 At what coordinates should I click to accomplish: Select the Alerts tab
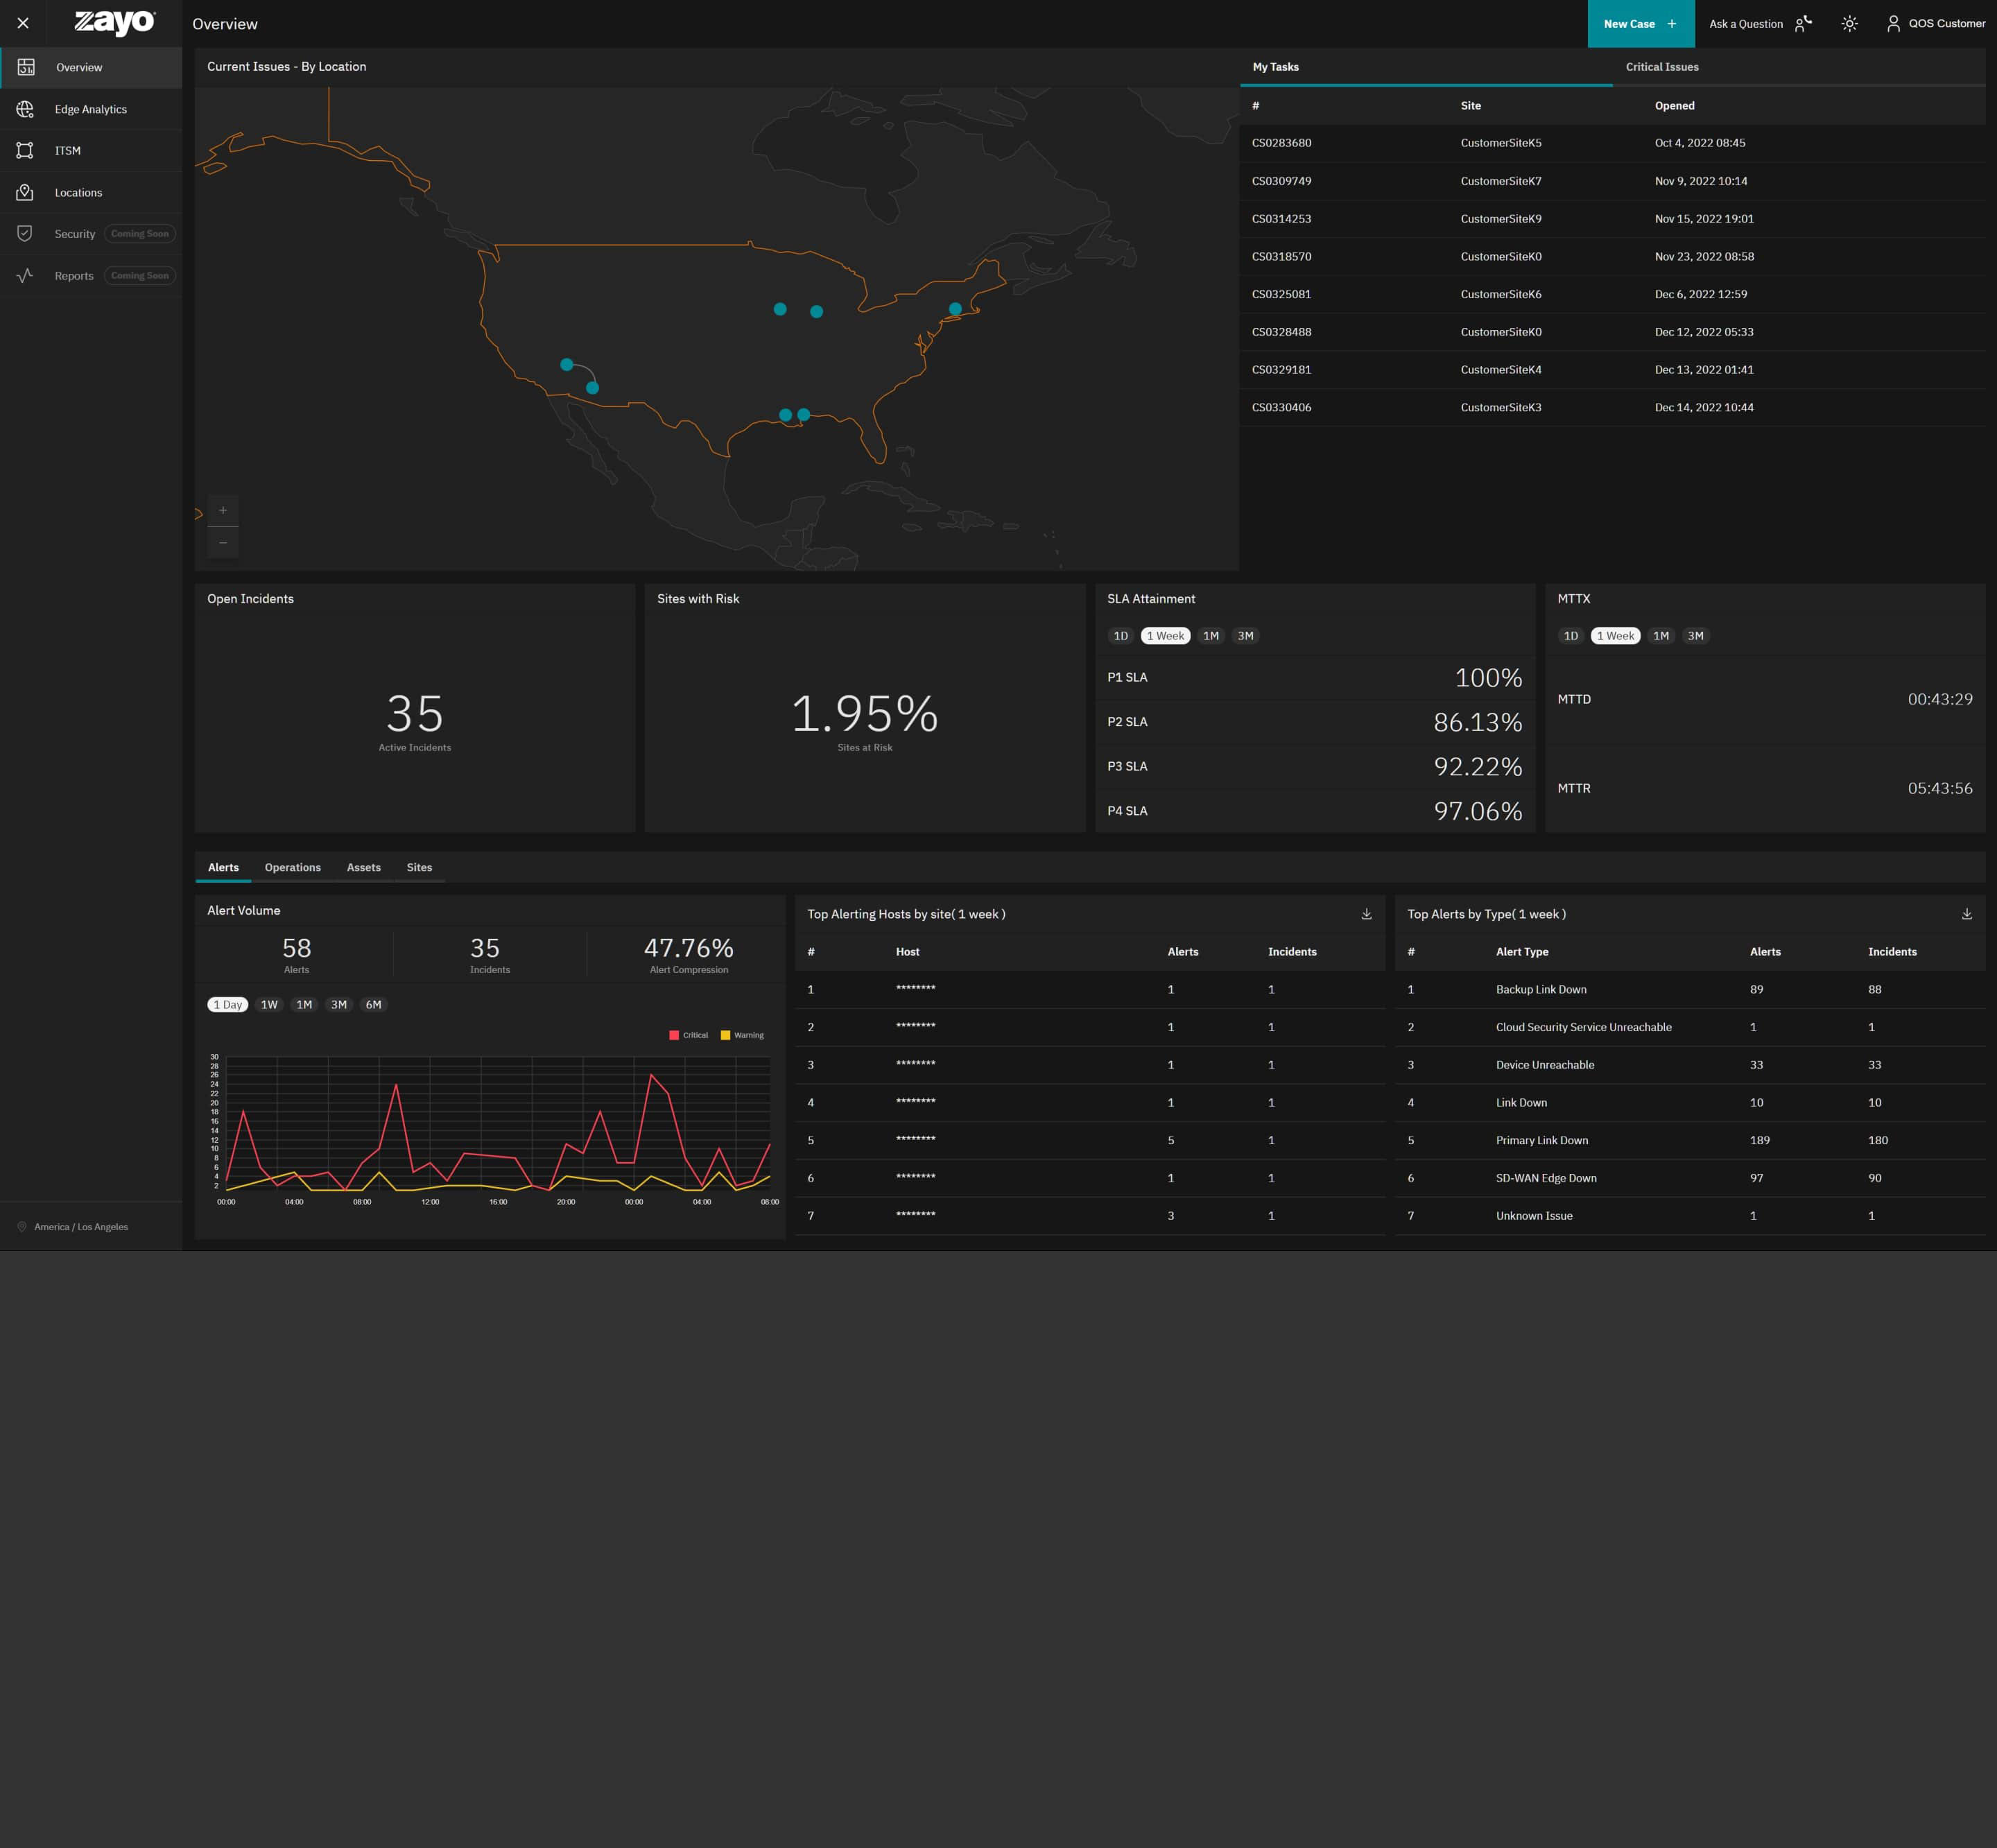223,867
